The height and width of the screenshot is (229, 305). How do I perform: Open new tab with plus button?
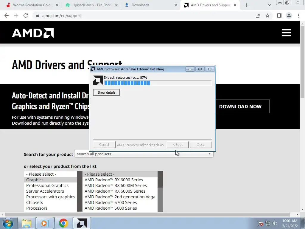[246, 5]
